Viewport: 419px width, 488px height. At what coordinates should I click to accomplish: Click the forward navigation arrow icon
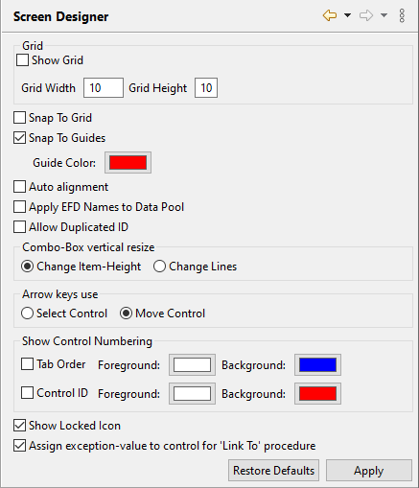[x=366, y=15]
